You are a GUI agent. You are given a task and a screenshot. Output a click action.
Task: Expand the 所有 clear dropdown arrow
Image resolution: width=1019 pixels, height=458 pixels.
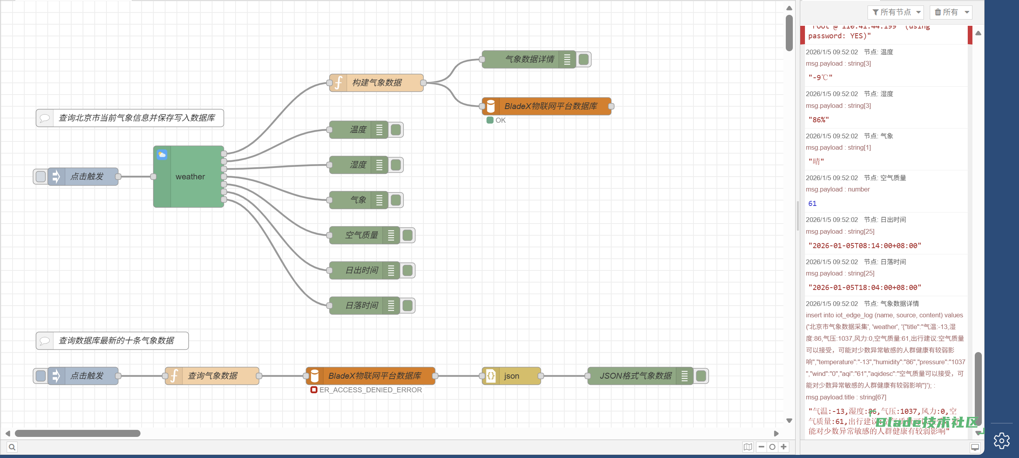(967, 12)
